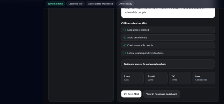Image resolution: width=224 pixels, height=104 pixels.
Task: Click the floppy disk save icon
Action: coord(125,94)
